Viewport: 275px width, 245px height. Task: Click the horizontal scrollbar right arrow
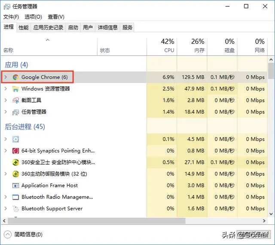click(264, 221)
